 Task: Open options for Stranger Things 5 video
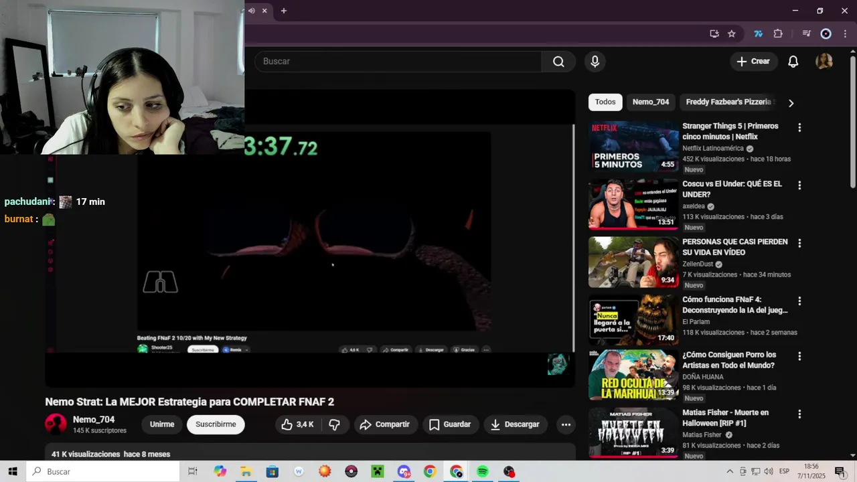[x=799, y=127]
